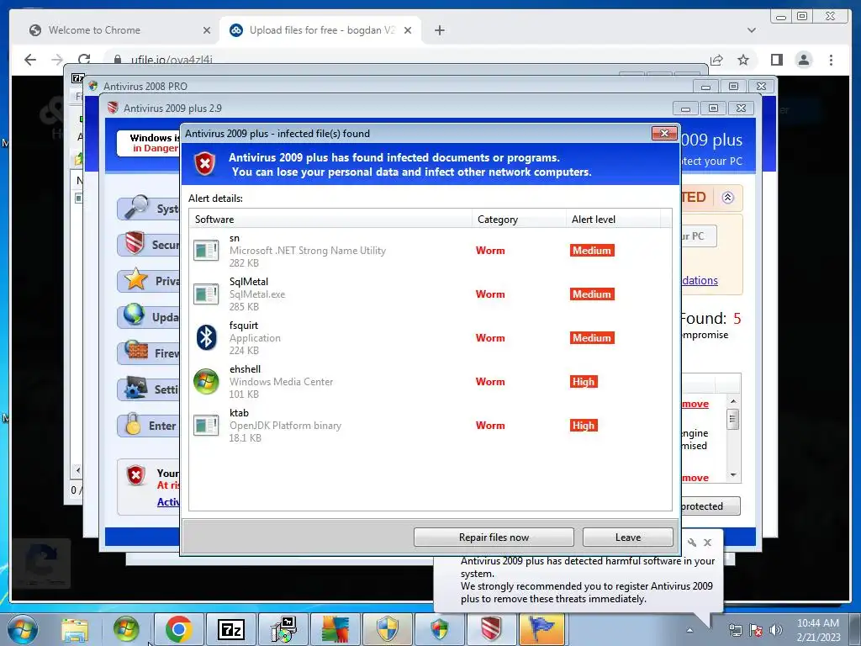Screen dimensions: 861x646
Task: Click scroll down arrow in threat list
Action: click(x=733, y=475)
